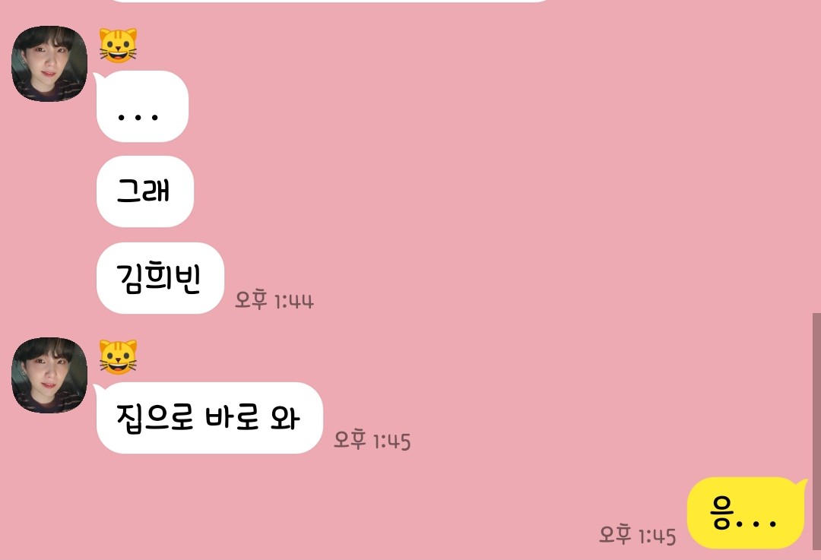Click the '오후 1:45' timestamp beside yellow bubble
Viewport: 821px width, 560px height.
tap(637, 535)
